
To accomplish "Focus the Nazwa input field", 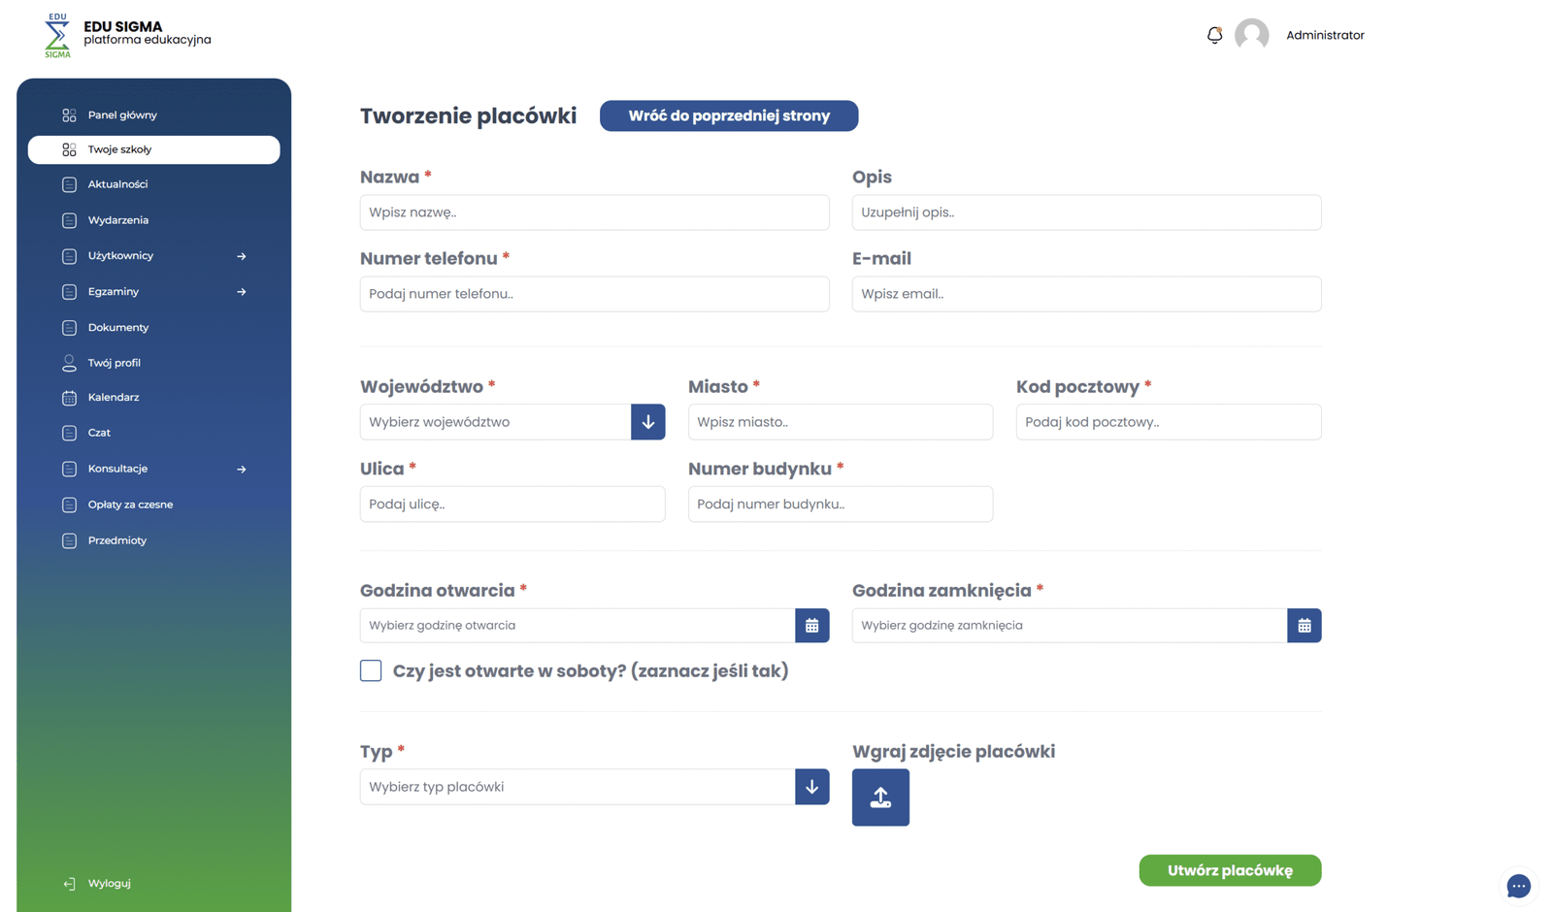I will 594,212.
